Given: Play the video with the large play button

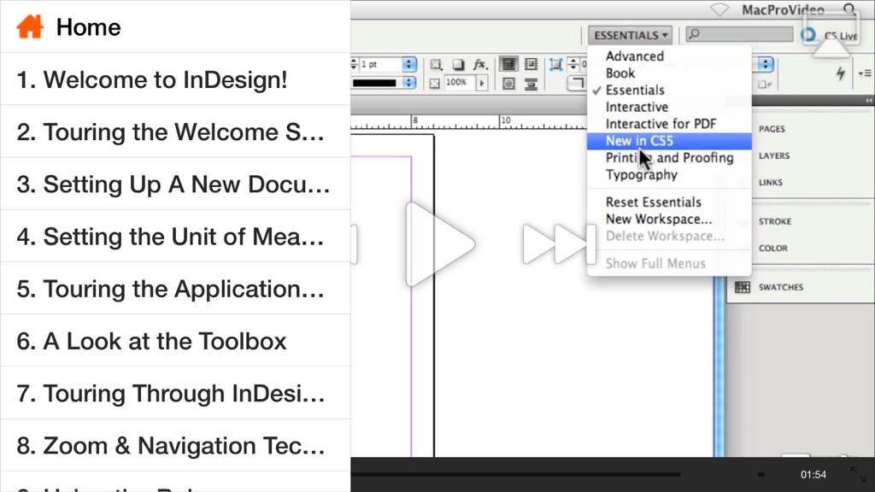Looking at the screenshot, I should [x=440, y=244].
